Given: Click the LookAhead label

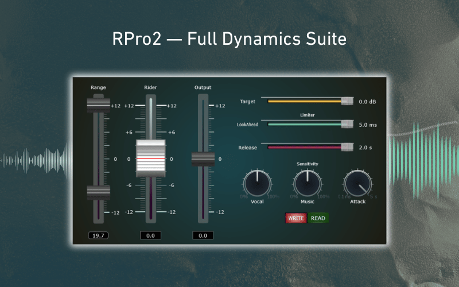Looking at the screenshot, I should [x=248, y=125].
